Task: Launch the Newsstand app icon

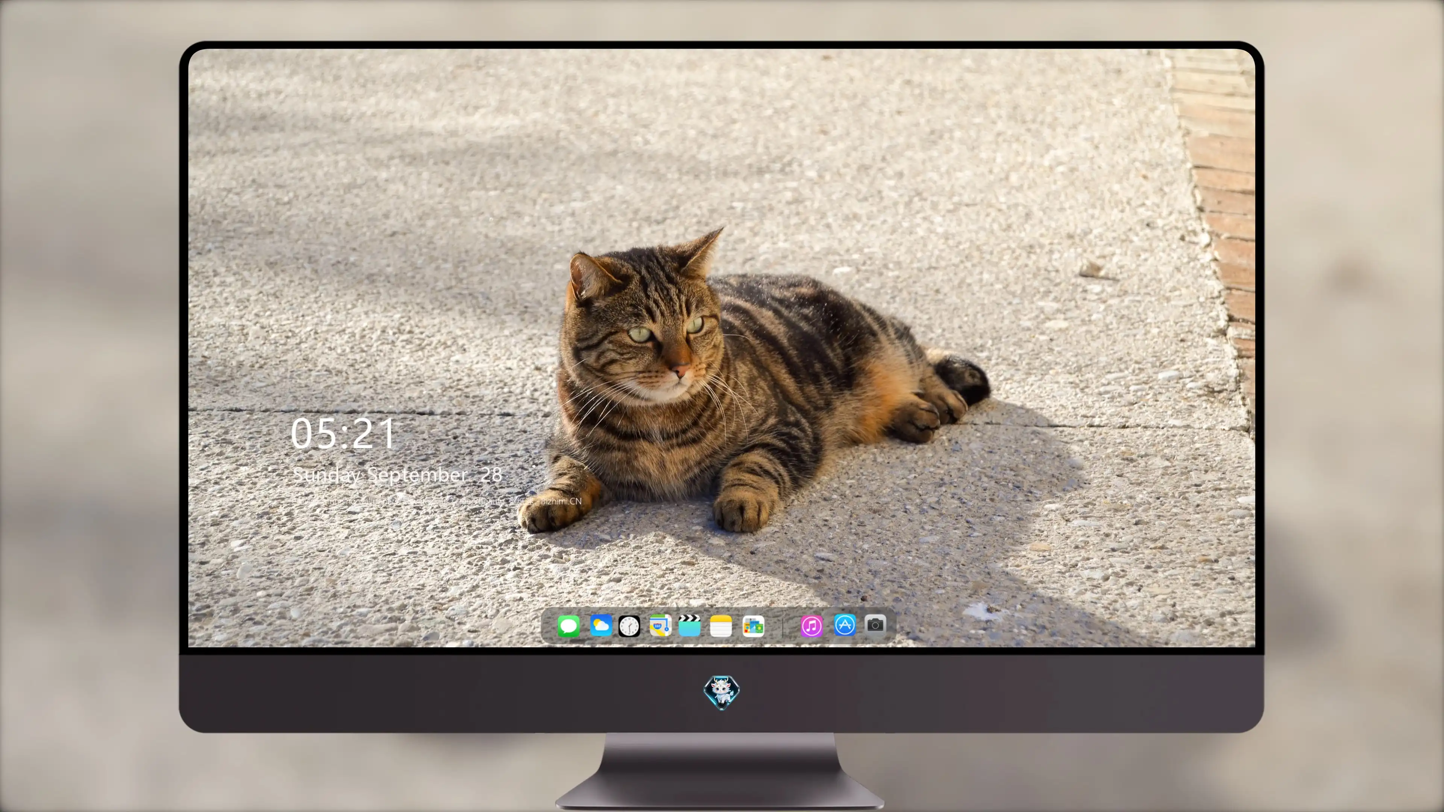Action: click(753, 626)
